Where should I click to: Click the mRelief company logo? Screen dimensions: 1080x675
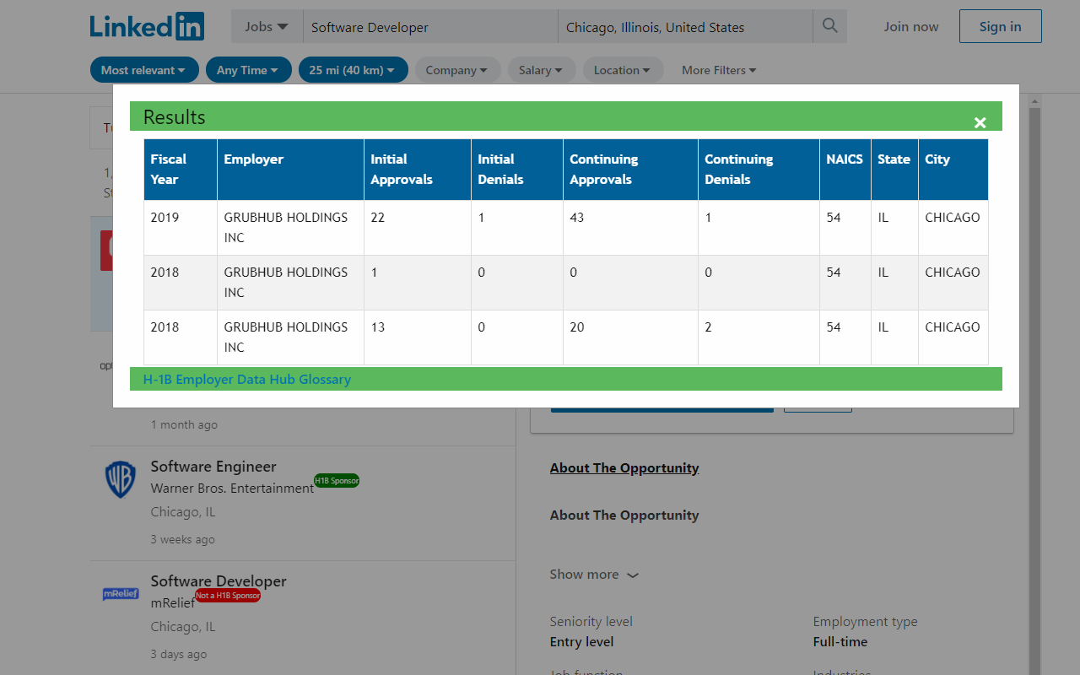120,594
